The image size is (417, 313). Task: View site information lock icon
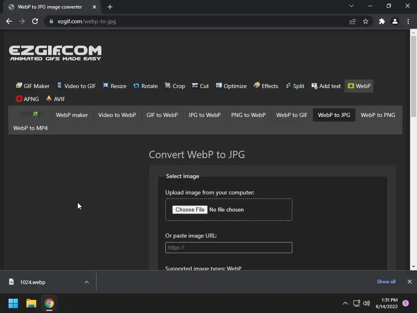pyautogui.click(x=51, y=21)
